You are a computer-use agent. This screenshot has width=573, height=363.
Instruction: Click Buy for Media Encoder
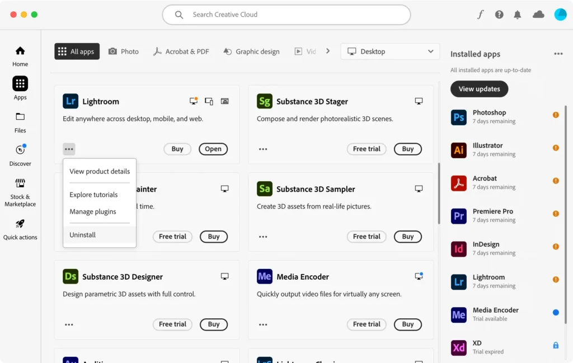(408, 324)
